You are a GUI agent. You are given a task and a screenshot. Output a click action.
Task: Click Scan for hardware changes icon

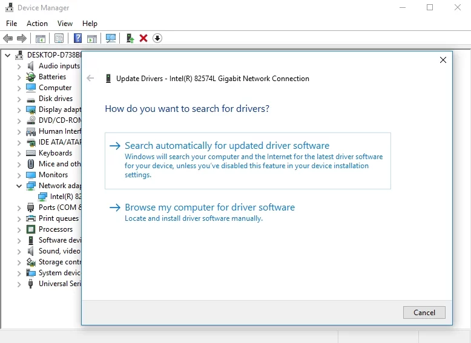tap(111, 38)
